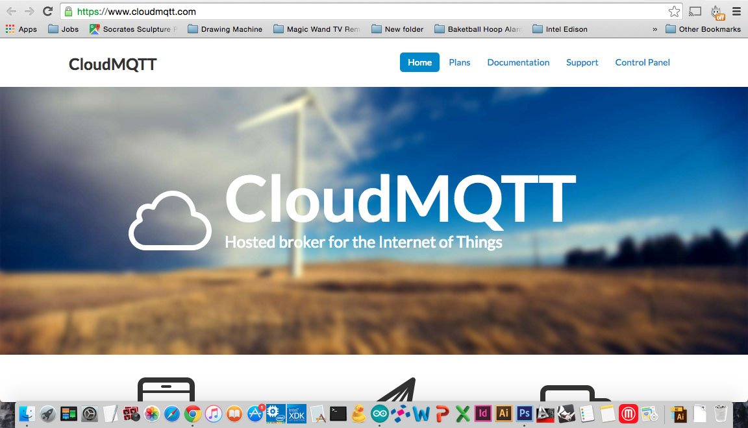Launch Safari compass icon in dock
Viewport: 748px width, 428px height.
(x=172, y=414)
